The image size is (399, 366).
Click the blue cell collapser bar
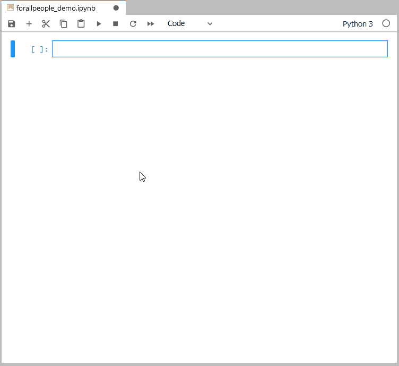point(13,49)
